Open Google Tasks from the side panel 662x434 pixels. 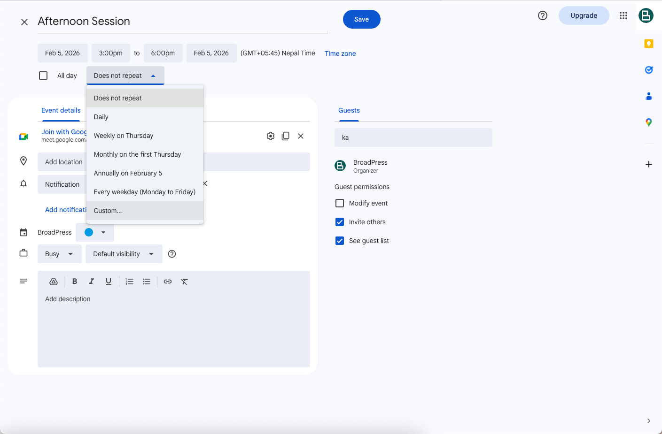(648, 70)
